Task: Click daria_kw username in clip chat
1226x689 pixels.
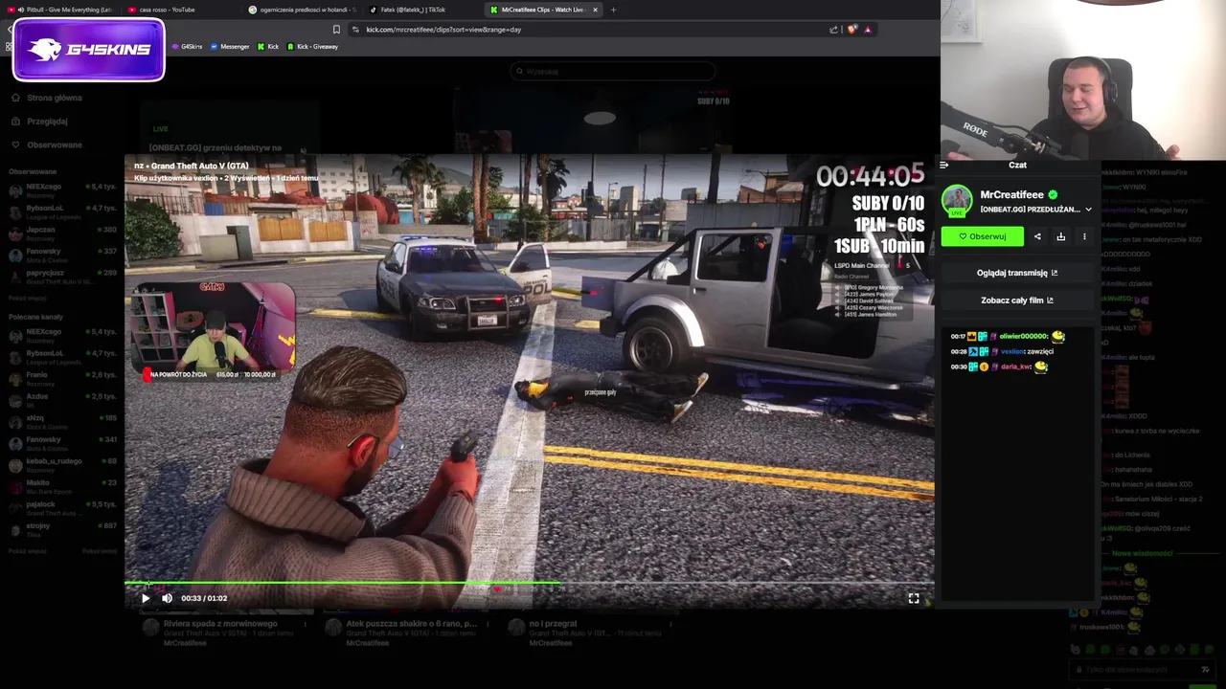Action: click(x=1015, y=367)
